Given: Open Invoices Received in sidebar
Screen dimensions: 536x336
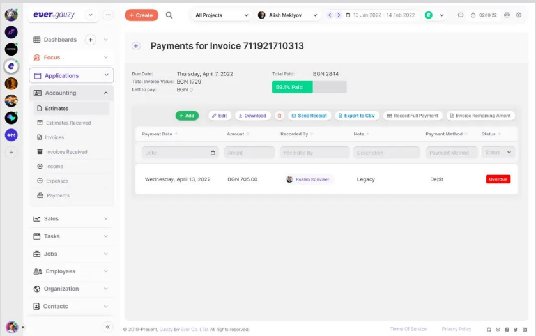Looking at the screenshot, I should point(66,152).
